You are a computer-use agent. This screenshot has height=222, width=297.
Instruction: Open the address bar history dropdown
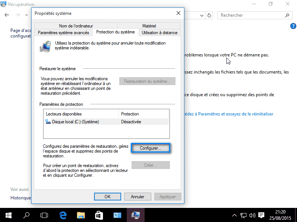(x=202, y=15)
